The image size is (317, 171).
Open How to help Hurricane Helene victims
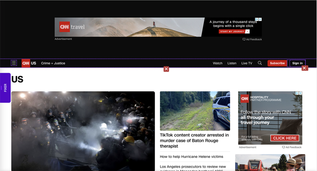point(191,156)
